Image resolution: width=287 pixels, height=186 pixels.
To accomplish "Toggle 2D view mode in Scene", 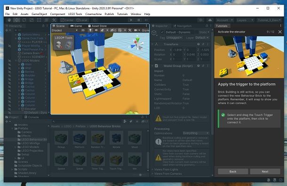I will click(x=83, y=30).
